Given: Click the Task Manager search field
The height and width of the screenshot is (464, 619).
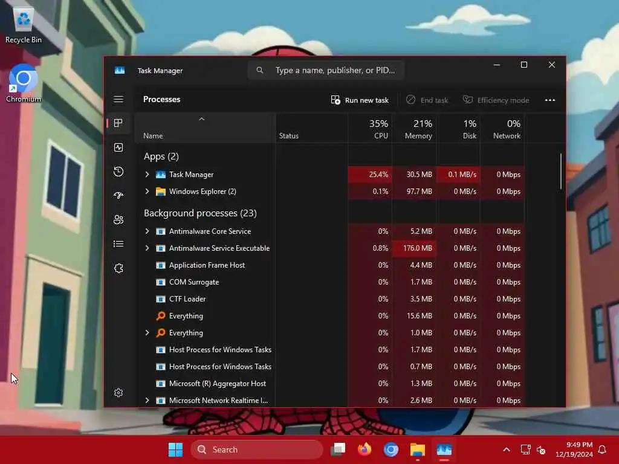Looking at the screenshot, I should point(326,70).
